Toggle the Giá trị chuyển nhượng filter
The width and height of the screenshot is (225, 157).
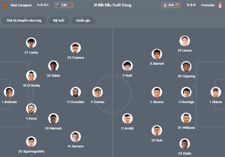click(24, 20)
